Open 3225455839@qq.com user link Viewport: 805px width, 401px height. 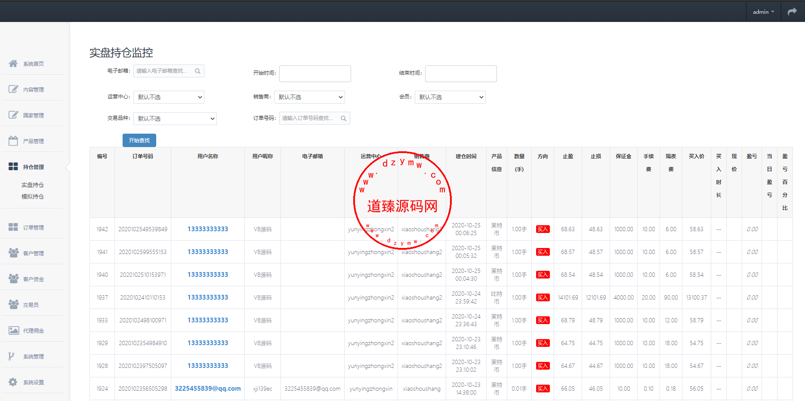click(208, 389)
